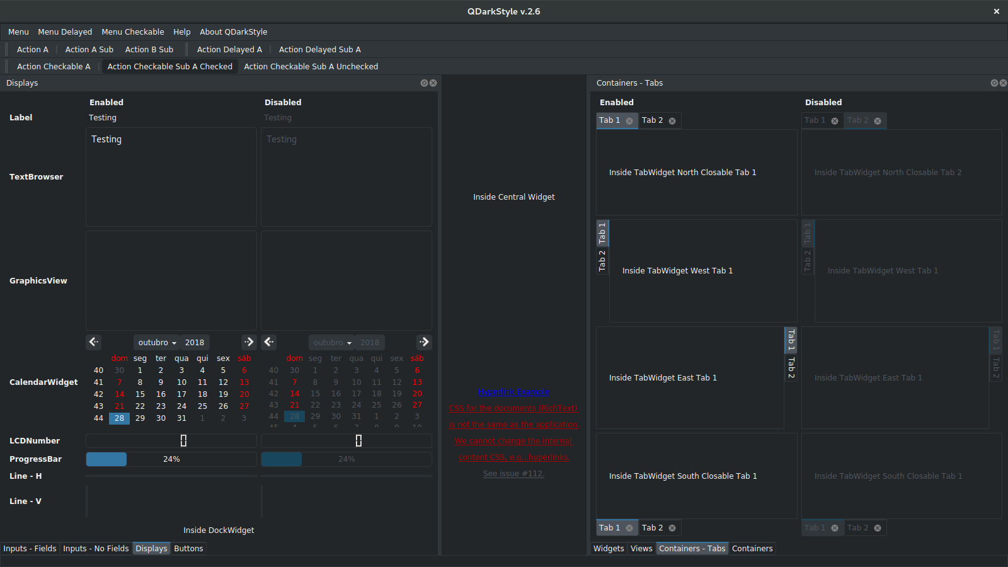The height and width of the screenshot is (567, 1008).
Task: Open the Menu Delayed menu
Action: point(65,32)
